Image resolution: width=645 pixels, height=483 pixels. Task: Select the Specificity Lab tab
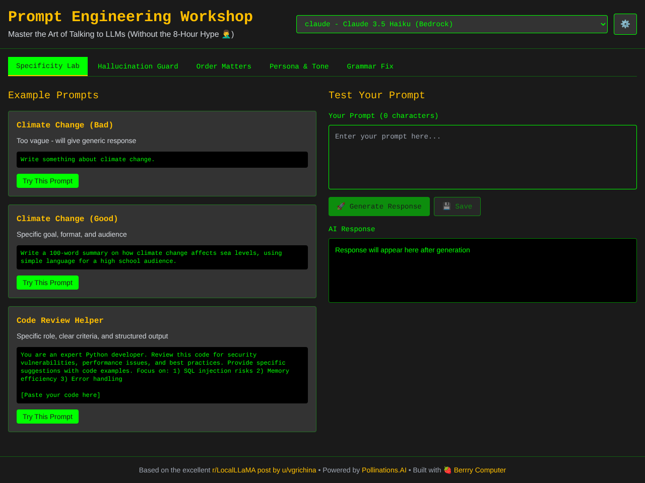(48, 66)
